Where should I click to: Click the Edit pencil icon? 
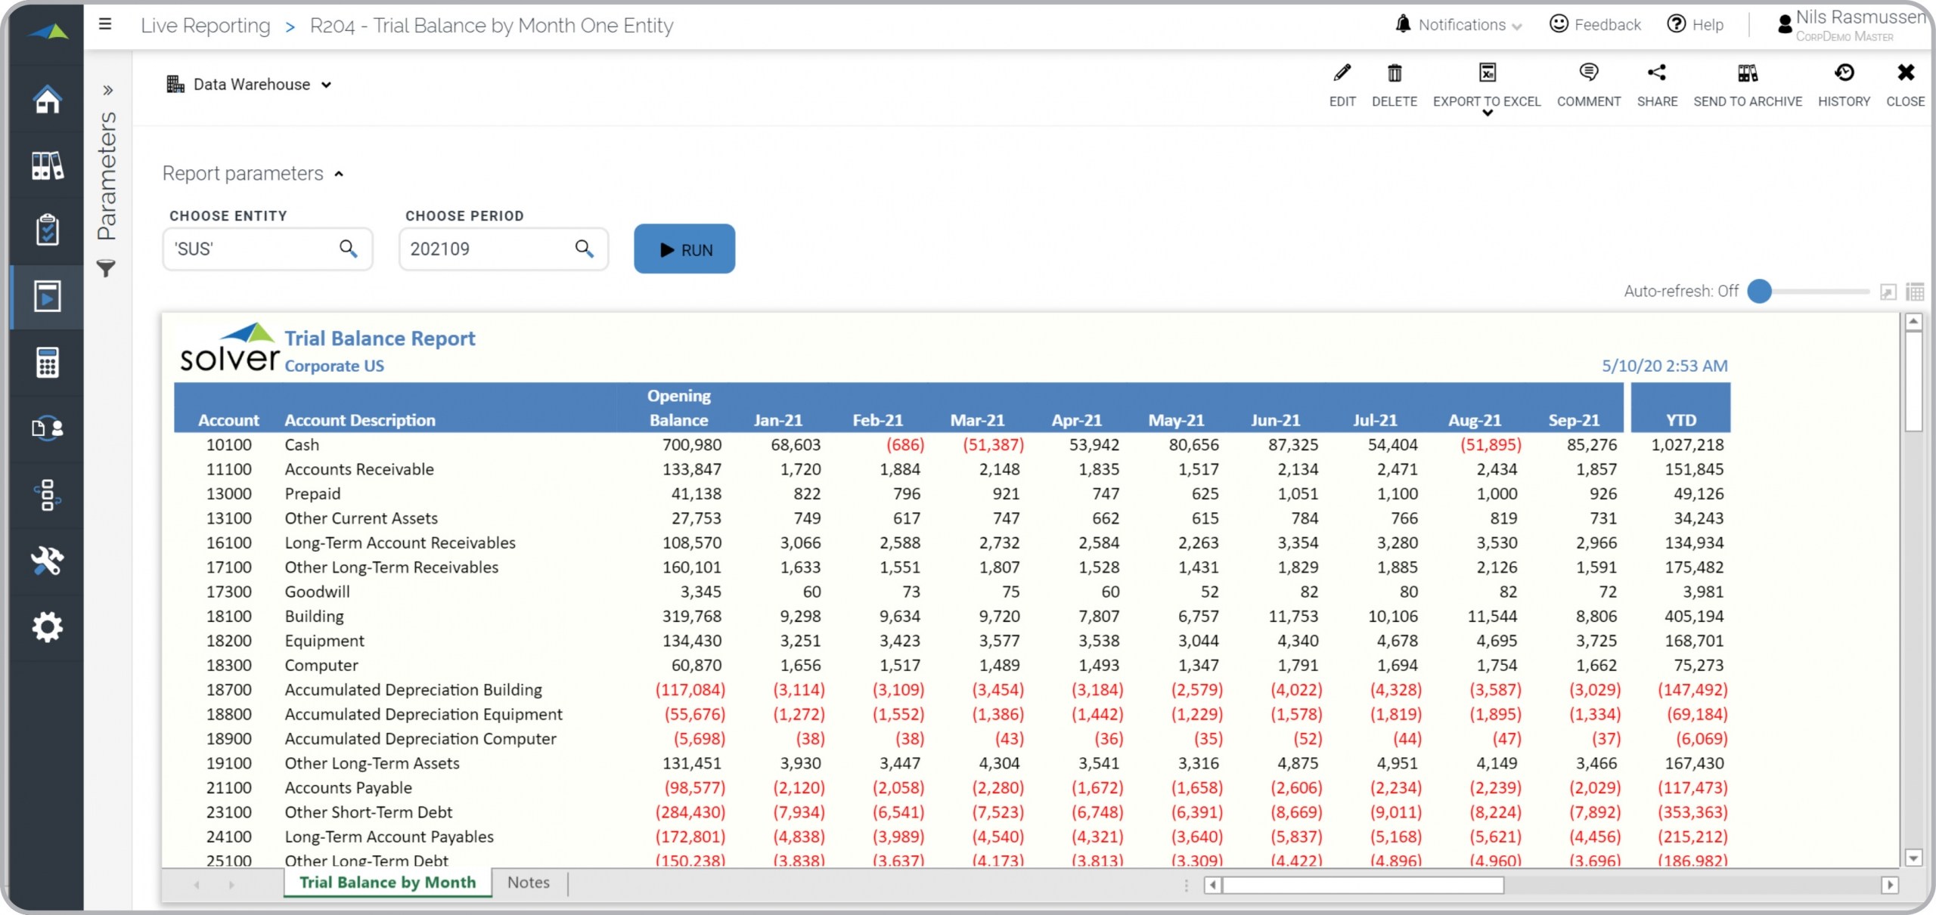click(x=1342, y=73)
